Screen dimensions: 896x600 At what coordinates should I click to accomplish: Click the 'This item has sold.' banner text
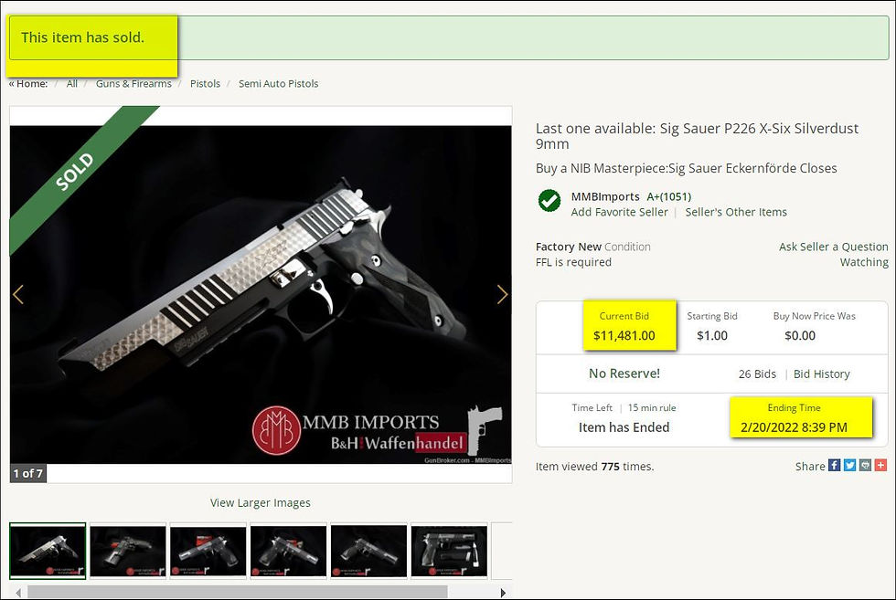click(x=82, y=37)
